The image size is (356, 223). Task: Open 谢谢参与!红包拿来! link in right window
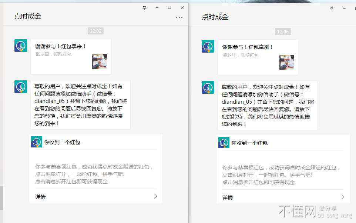[x=248, y=47]
